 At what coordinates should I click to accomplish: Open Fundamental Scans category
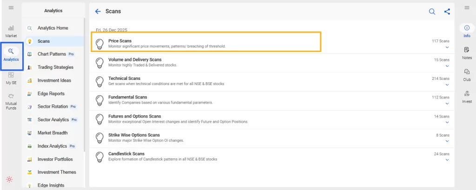point(127,97)
